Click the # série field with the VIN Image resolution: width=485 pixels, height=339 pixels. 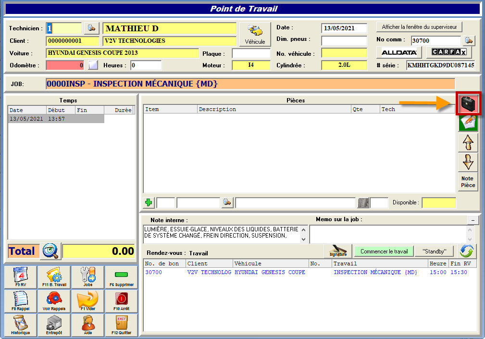(x=440, y=65)
